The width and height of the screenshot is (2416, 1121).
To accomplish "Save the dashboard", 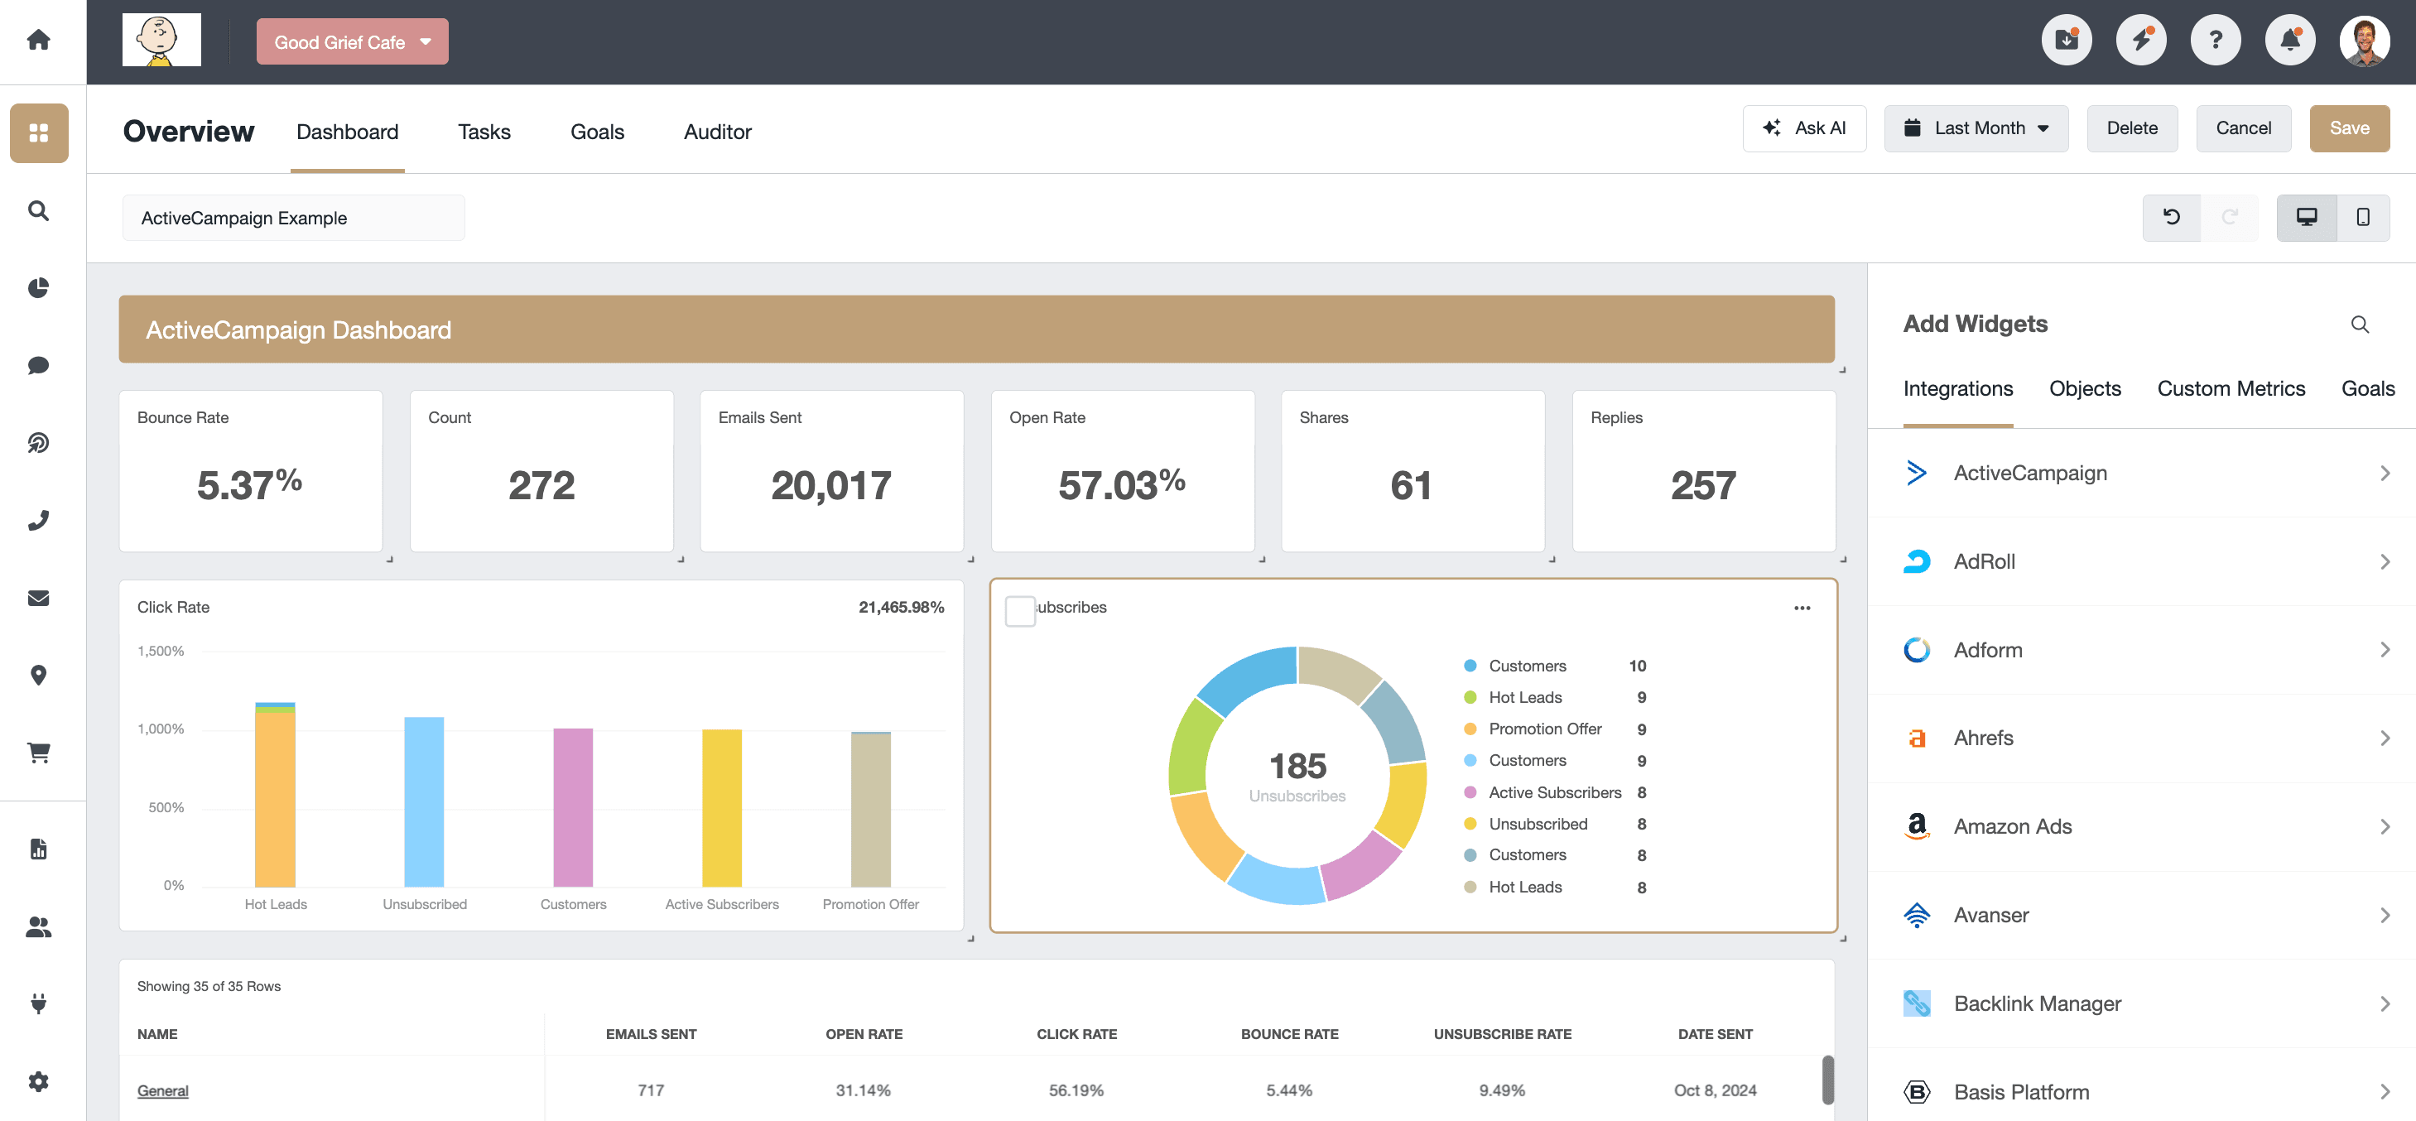I will [x=2350, y=127].
